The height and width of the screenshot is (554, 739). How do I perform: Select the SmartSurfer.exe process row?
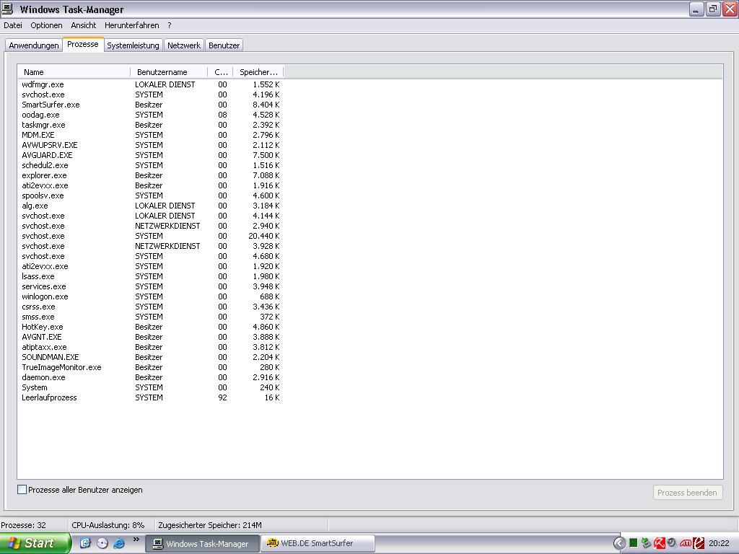pos(150,105)
